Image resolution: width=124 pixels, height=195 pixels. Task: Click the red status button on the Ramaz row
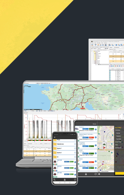click(91, 162)
